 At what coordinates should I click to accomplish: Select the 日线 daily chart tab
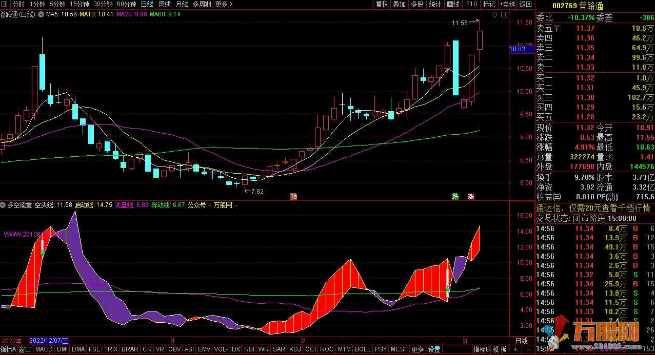(147, 4)
